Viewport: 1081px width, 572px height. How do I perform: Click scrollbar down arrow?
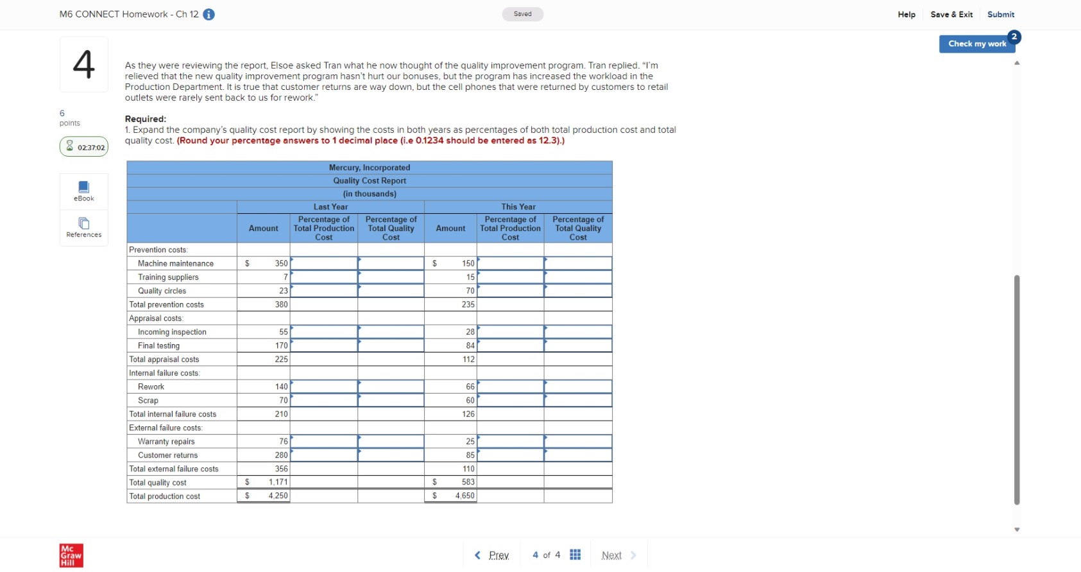click(x=1017, y=530)
